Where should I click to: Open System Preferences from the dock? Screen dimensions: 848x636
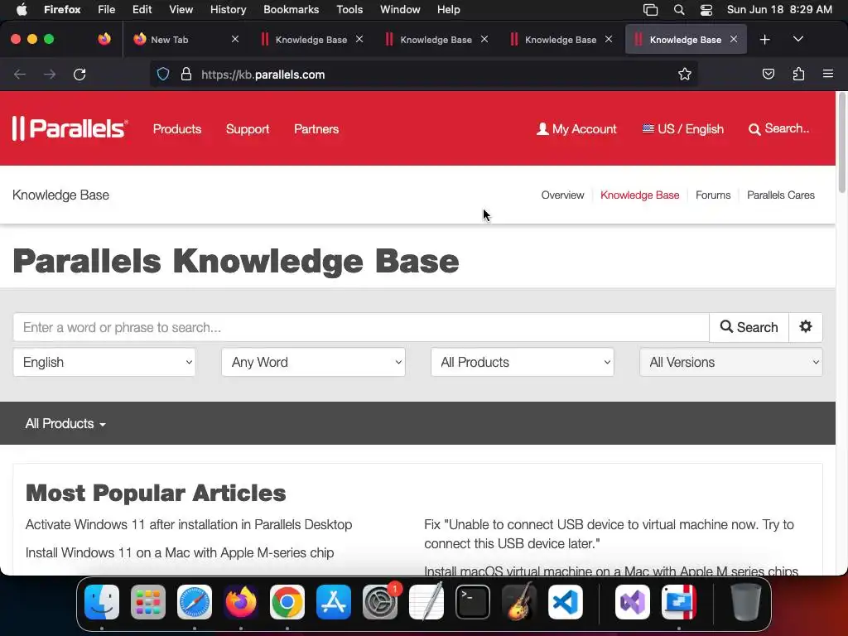[380, 602]
